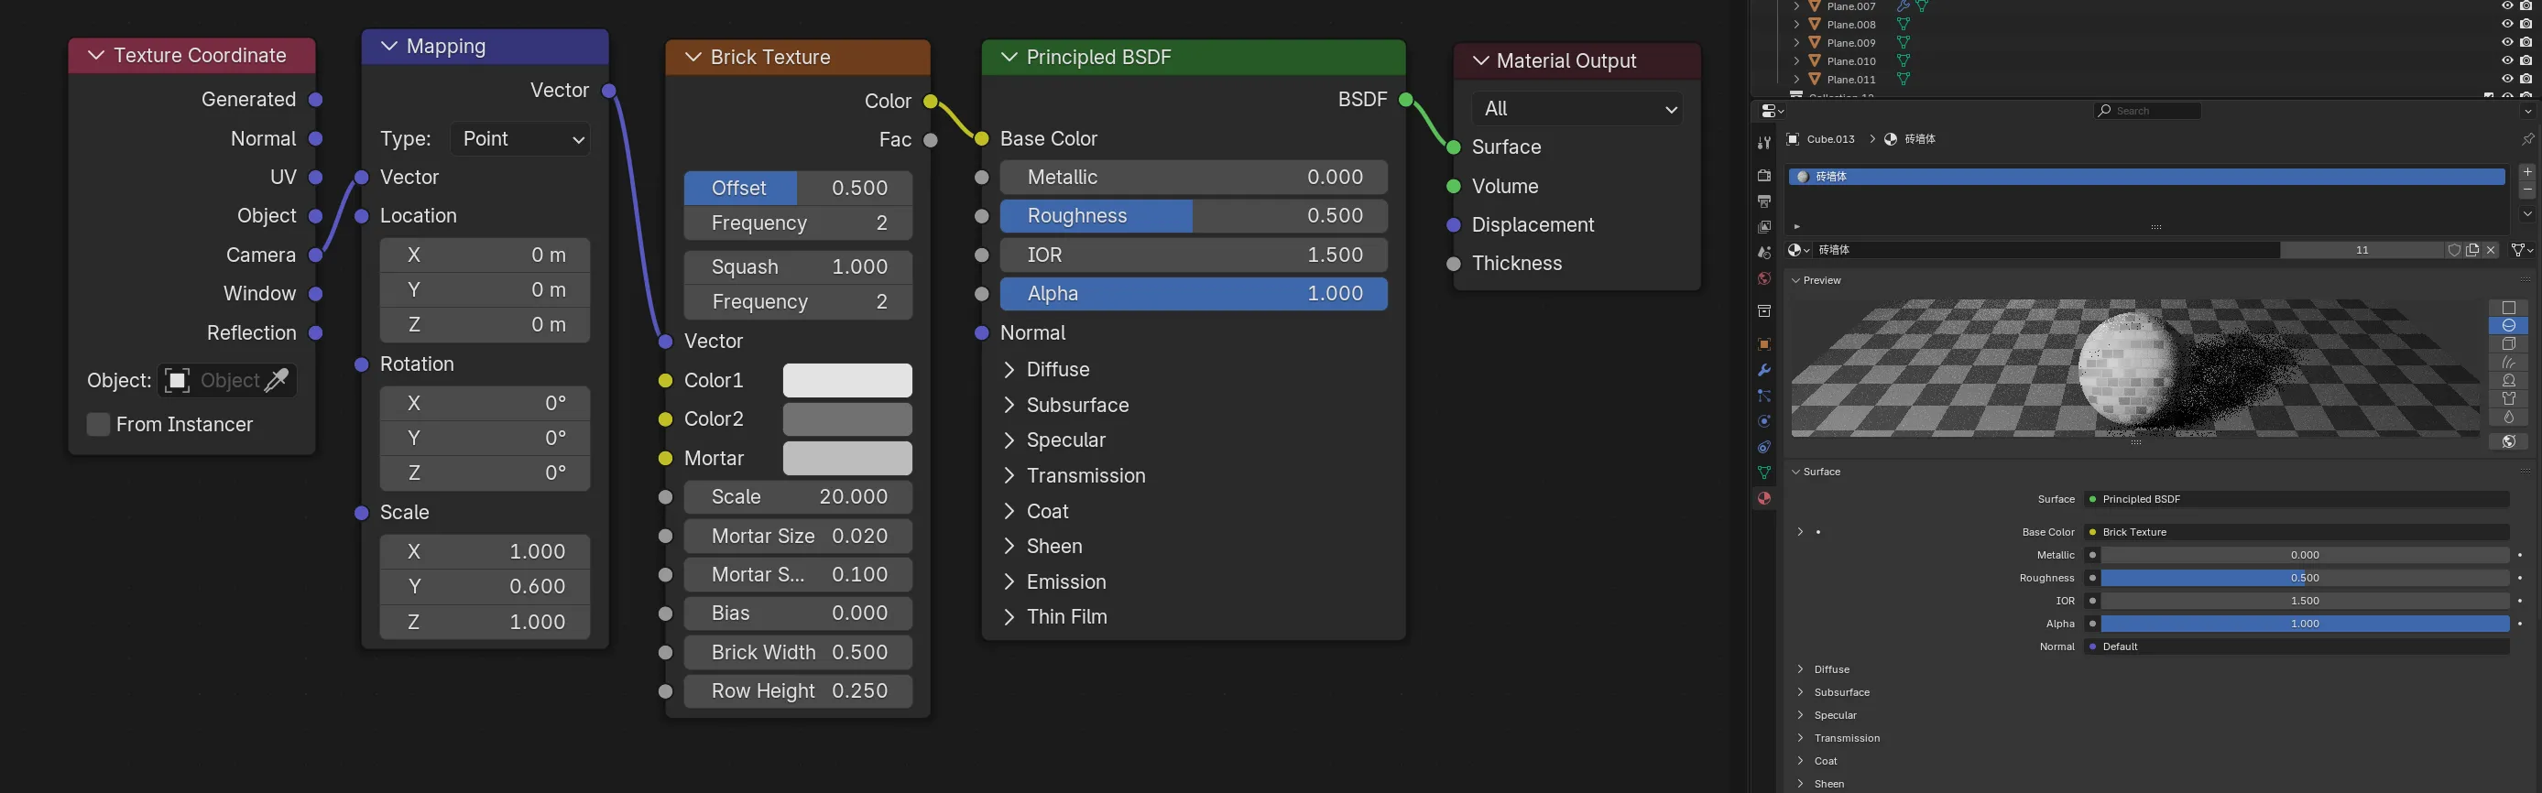The width and height of the screenshot is (2542, 793).
Task: Open the Collection properties tab
Action: coord(1764,310)
